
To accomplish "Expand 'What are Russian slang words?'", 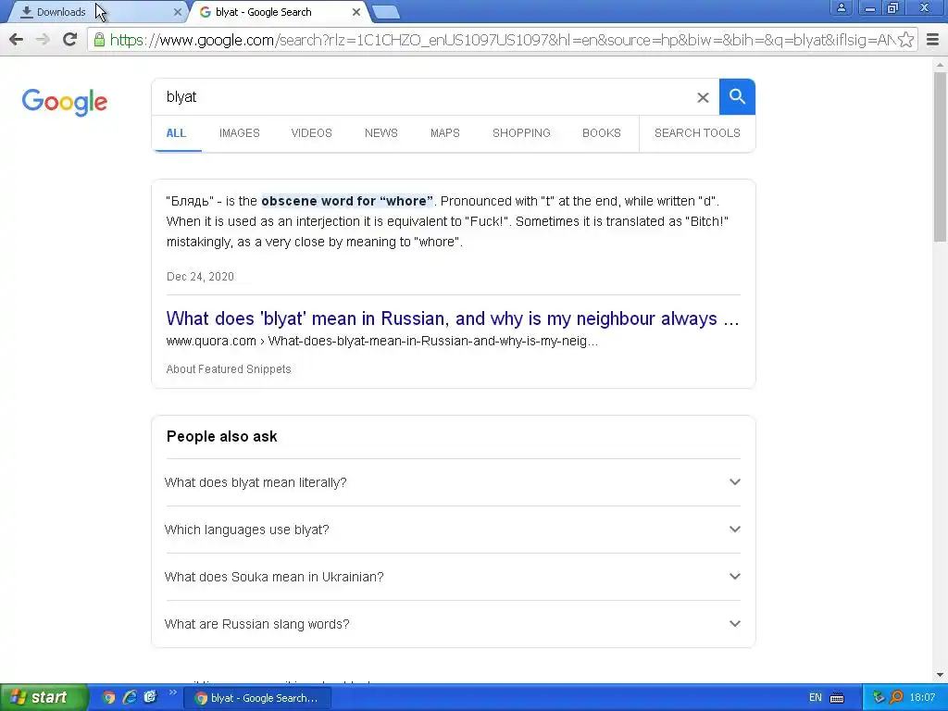I will 453,624.
